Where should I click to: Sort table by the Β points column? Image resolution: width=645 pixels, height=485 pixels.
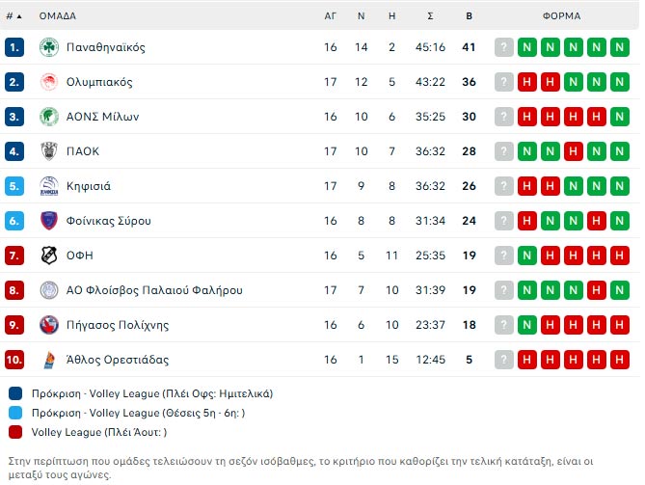[x=469, y=16]
